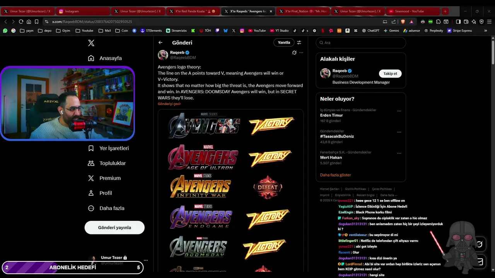Open the Erden Timur trend

(x=331, y=115)
